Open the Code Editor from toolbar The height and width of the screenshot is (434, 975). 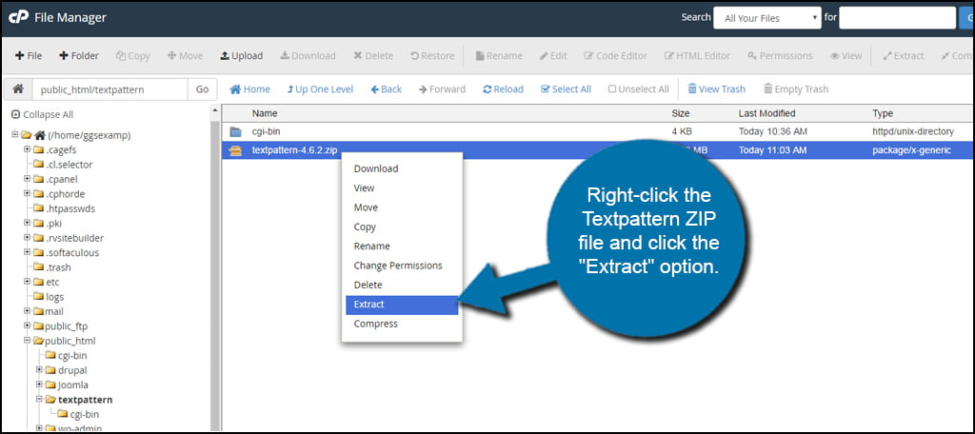[616, 56]
